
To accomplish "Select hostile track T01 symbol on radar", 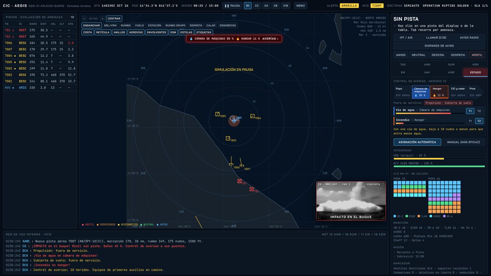I will click(240, 181).
